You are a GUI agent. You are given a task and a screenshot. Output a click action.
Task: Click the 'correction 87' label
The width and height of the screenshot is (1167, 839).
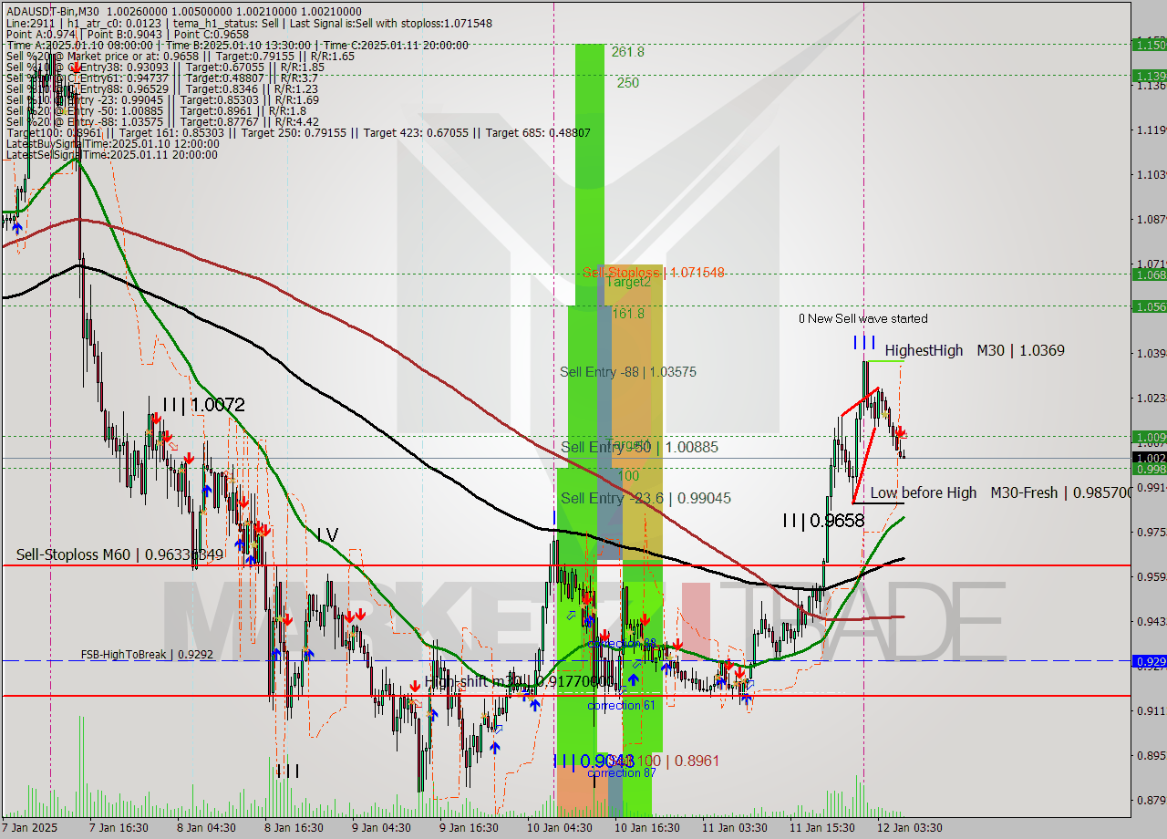(621, 772)
